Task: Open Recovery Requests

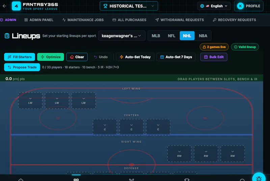Action: click(x=234, y=20)
